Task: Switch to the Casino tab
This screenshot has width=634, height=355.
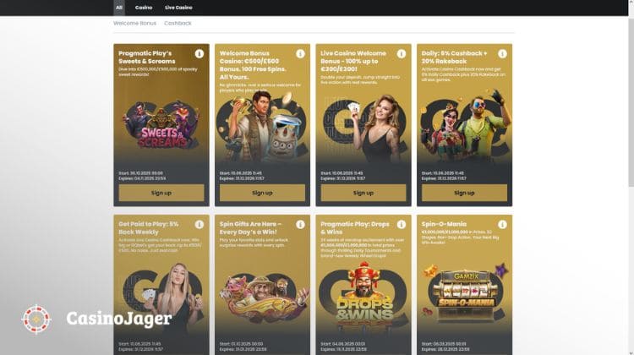Action: (144, 8)
